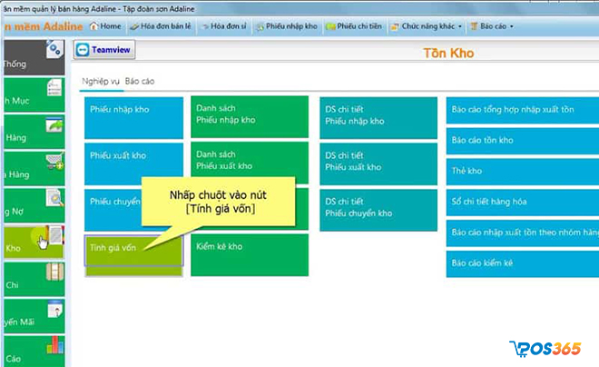This screenshot has width=599, height=367.
Task: Click Phiếu nhập kho in the toolbar
Action: tap(288, 26)
